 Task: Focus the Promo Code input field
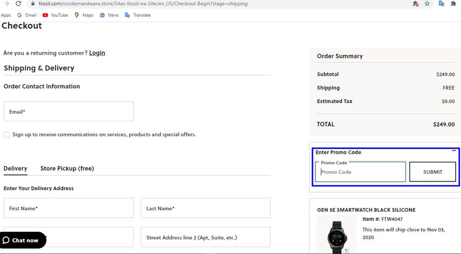[x=360, y=172]
